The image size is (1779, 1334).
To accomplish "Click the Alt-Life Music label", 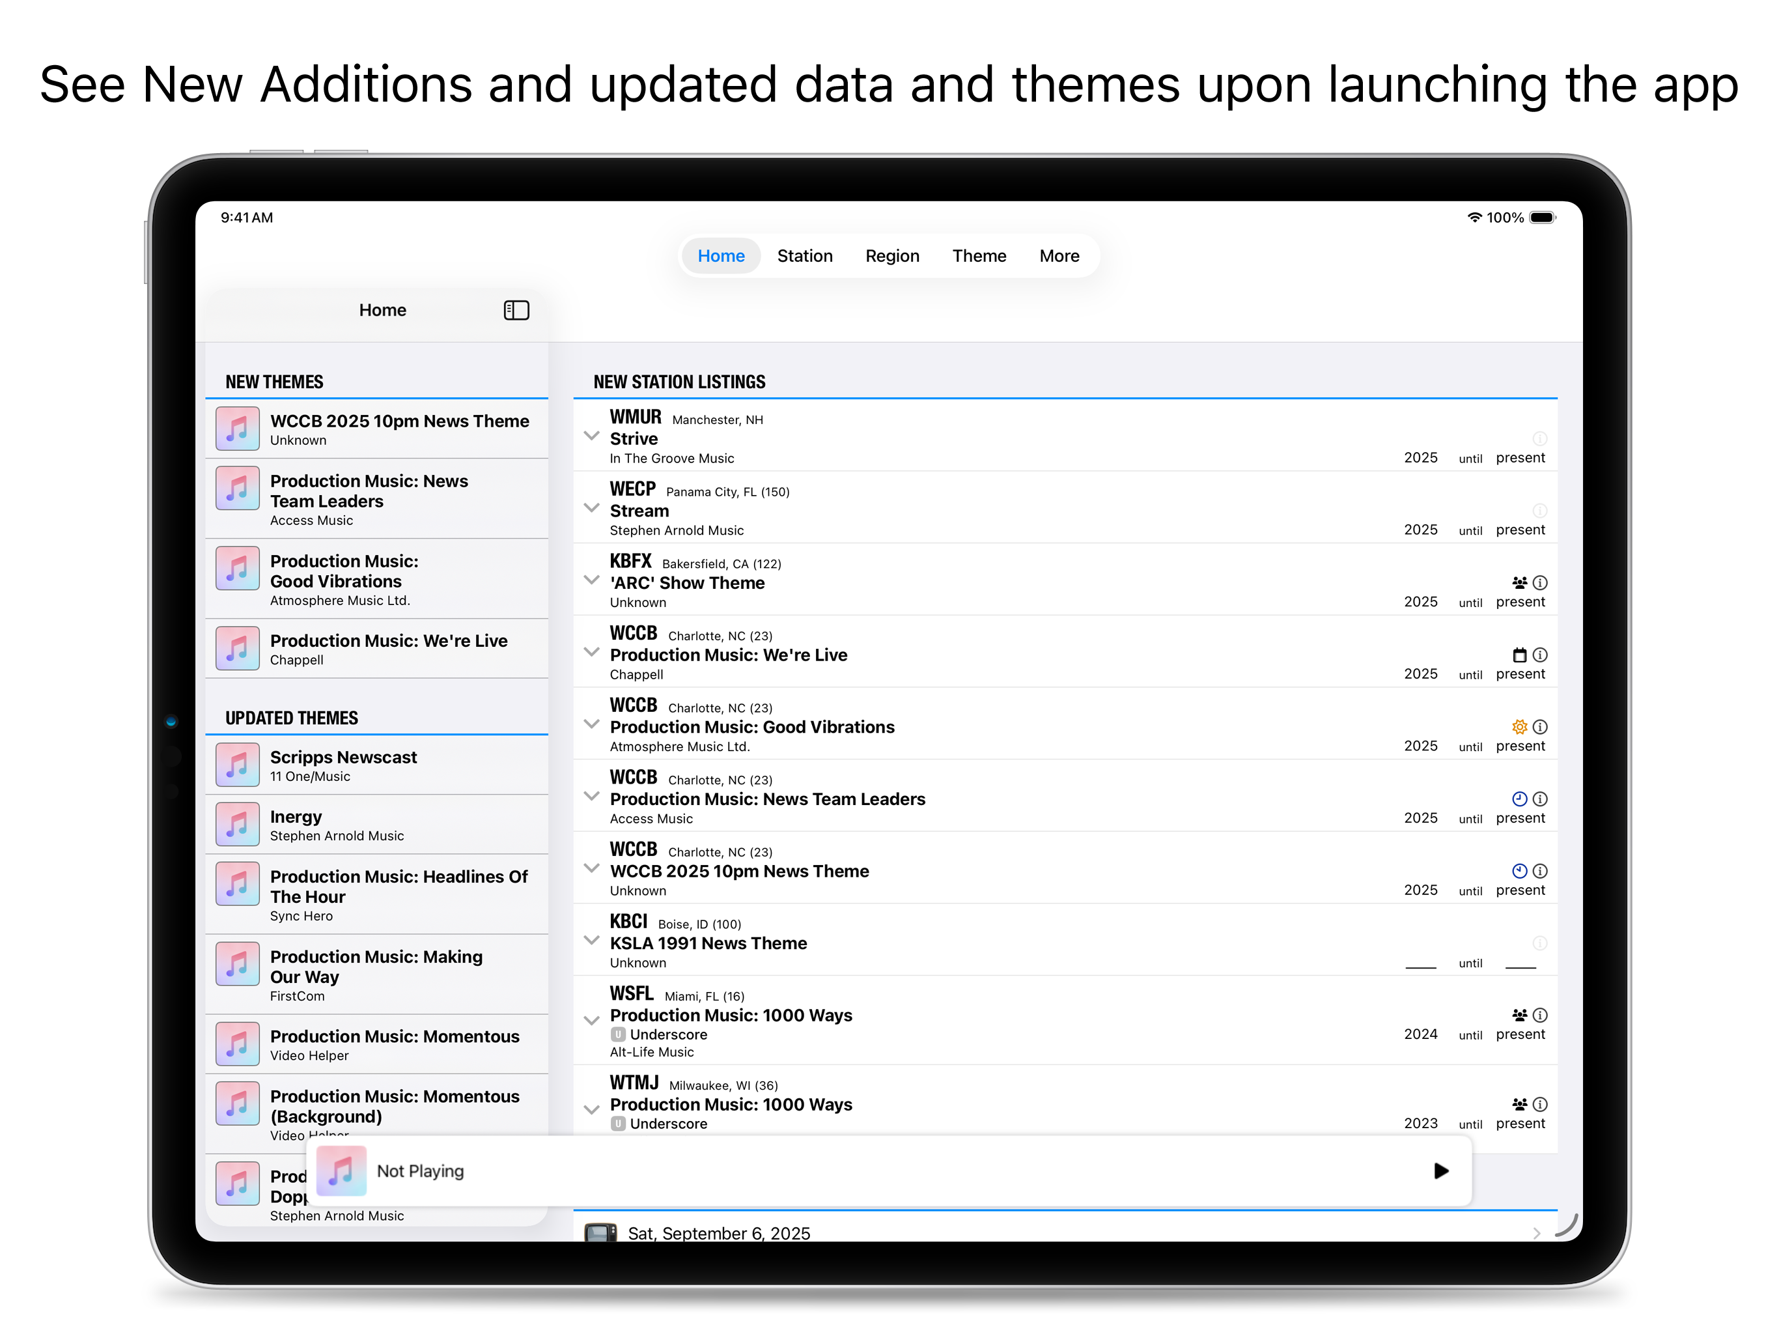I will coord(651,1053).
